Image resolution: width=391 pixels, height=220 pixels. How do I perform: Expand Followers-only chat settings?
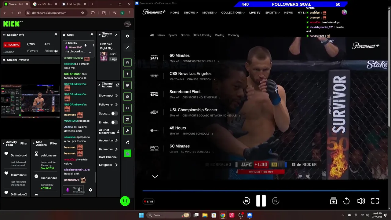[x=116, y=105]
